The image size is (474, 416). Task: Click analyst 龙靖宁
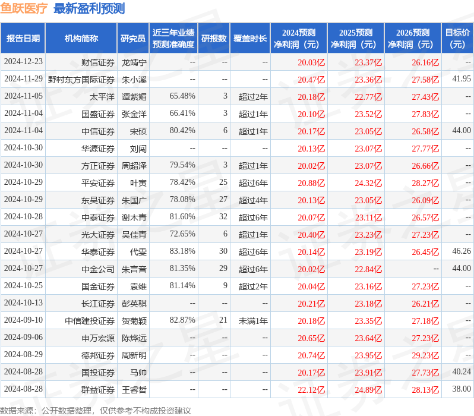pyautogui.click(x=134, y=62)
